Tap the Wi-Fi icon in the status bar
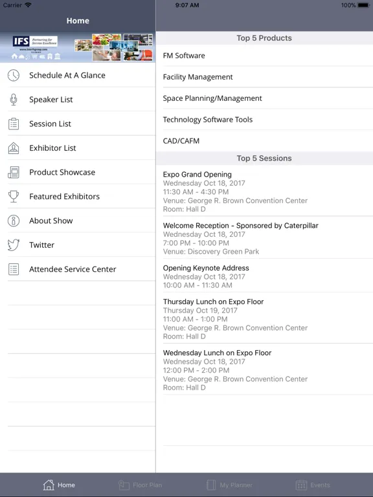This screenshot has width=373, height=497. tap(28, 5)
